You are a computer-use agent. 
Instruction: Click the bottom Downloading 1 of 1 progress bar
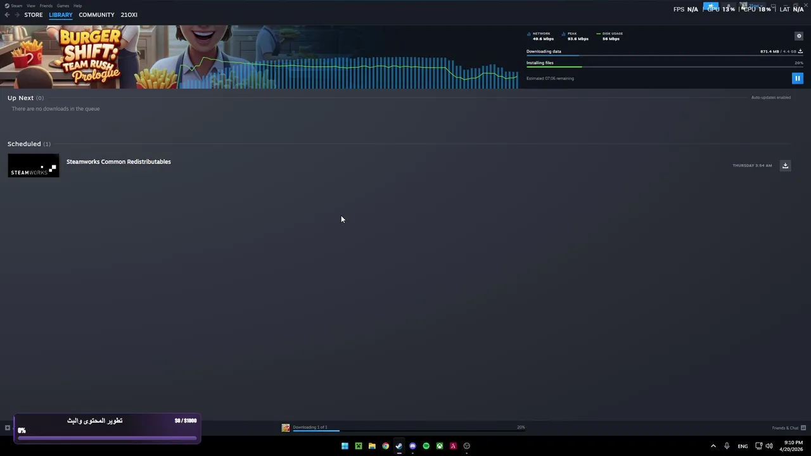coord(409,431)
